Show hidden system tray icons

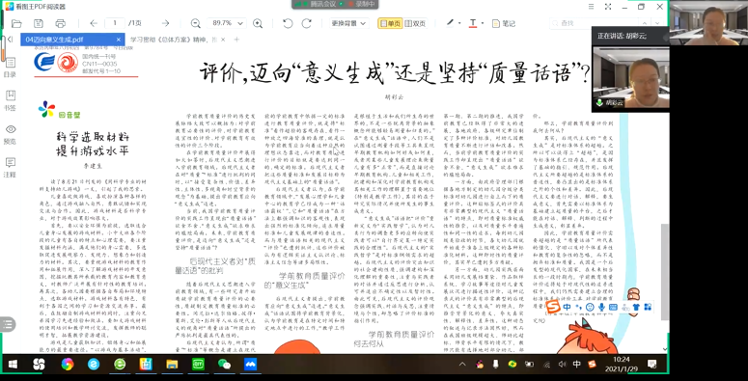click(x=462, y=365)
